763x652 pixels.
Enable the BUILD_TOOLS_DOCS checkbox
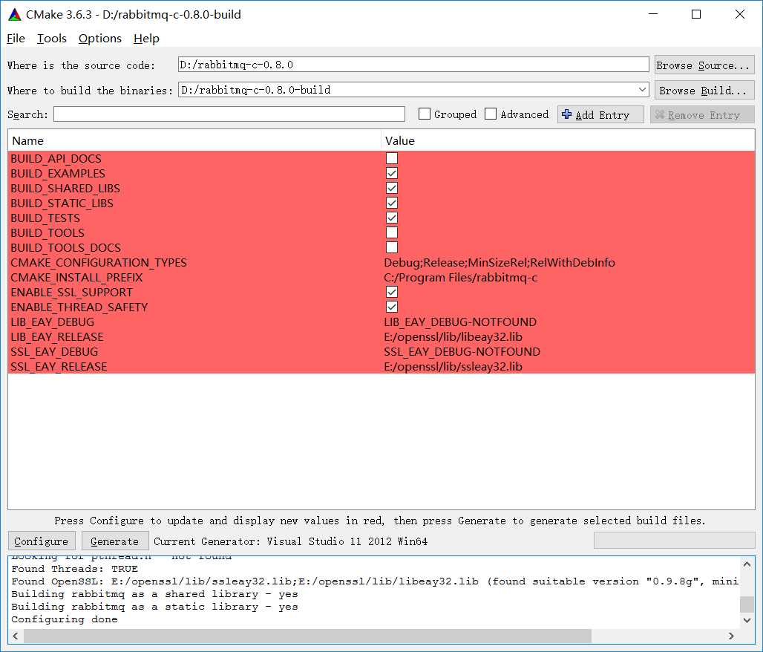(392, 247)
